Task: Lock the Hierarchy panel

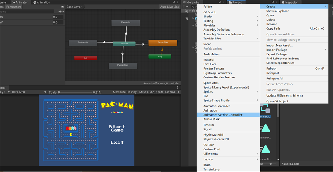Action: click(x=221, y=2)
